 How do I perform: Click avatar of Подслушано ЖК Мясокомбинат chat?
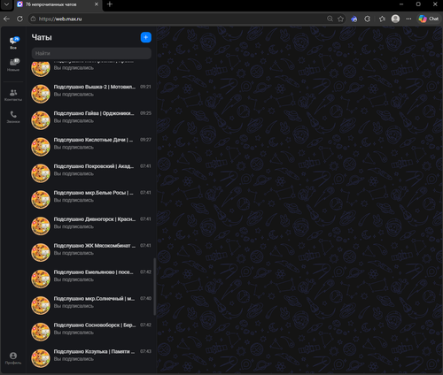[x=41, y=253]
